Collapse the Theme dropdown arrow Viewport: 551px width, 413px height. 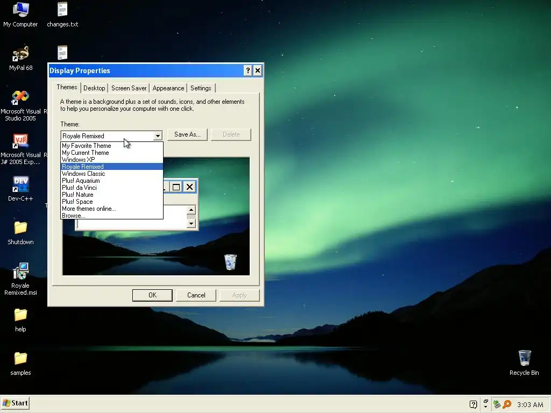(x=158, y=136)
